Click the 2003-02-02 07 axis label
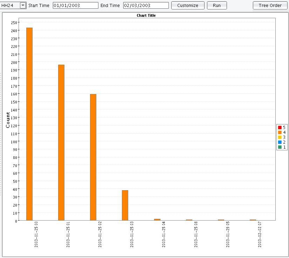The image size is (289, 258). [x=260, y=234]
